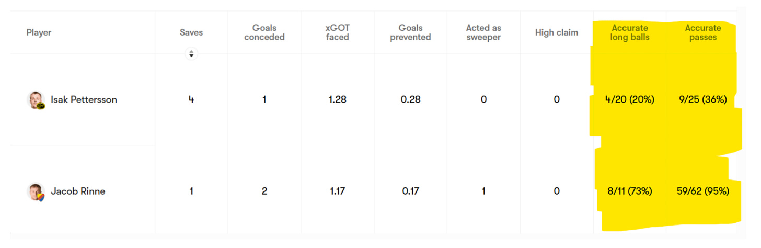The height and width of the screenshot is (248, 761).
Task: Click the Acted as sweeper header
Action: 483,32
